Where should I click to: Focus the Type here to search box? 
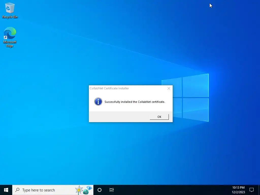[53, 190]
